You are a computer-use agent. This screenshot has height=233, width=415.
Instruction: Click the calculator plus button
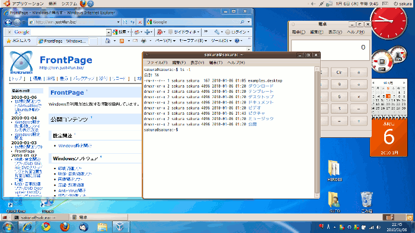tap(359, 121)
